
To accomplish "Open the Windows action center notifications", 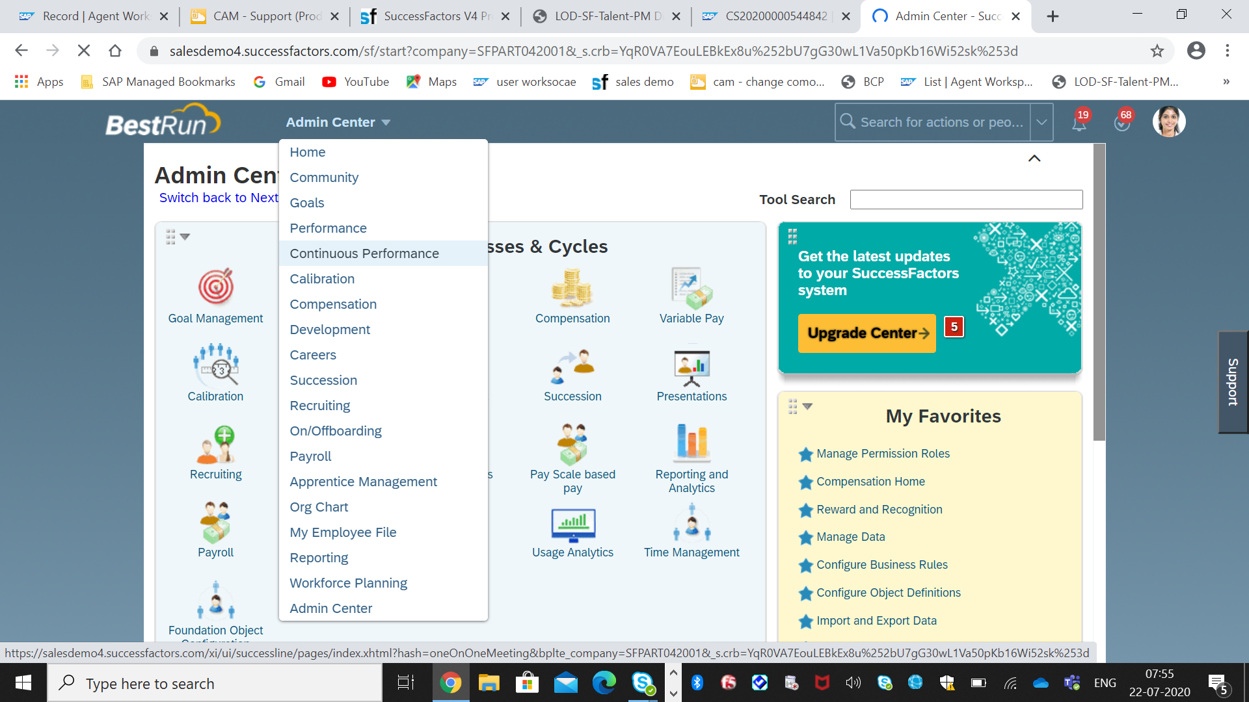I will point(1217,683).
